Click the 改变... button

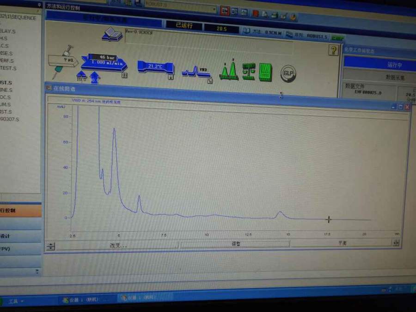pyautogui.click(x=118, y=245)
